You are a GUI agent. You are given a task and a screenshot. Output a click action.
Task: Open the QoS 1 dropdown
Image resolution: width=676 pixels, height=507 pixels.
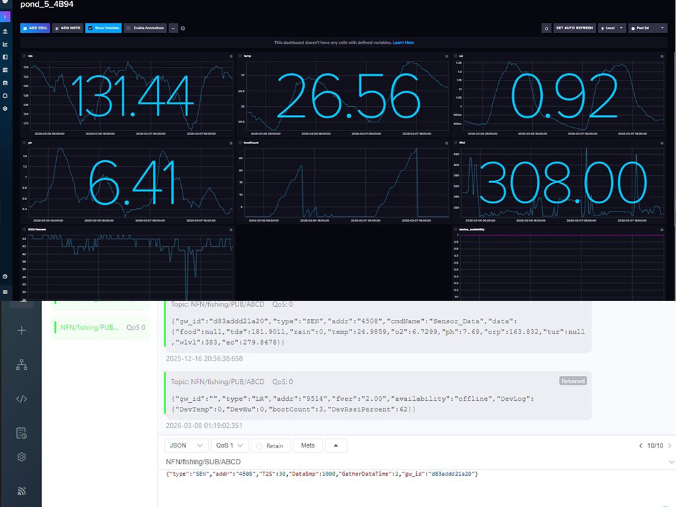pyautogui.click(x=230, y=445)
